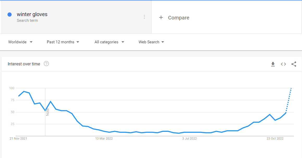Click the 13 Mar 2022 axis label

(x=104, y=139)
